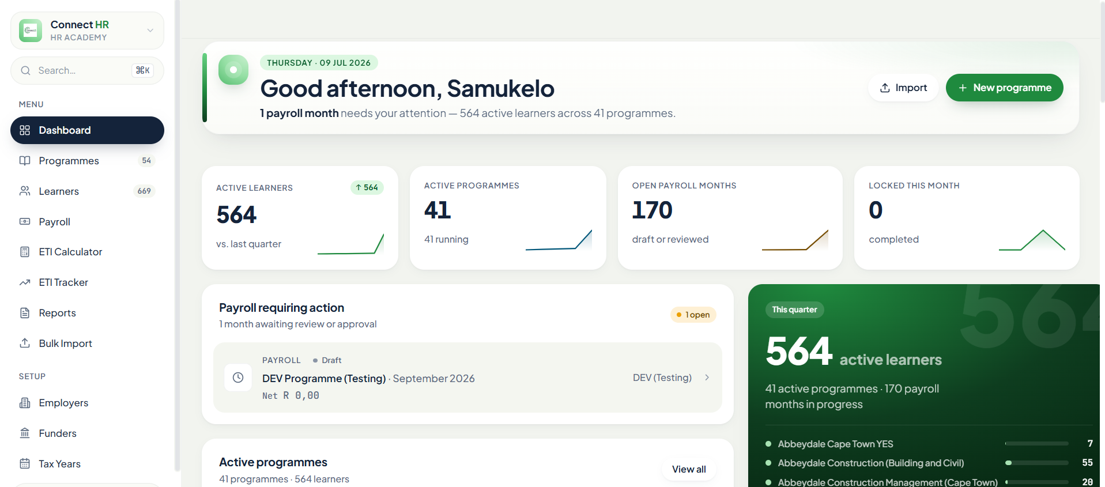Image resolution: width=1105 pixels, height=487 pixels.
Task: Click the plus icon in New programme
Action: 963,88
